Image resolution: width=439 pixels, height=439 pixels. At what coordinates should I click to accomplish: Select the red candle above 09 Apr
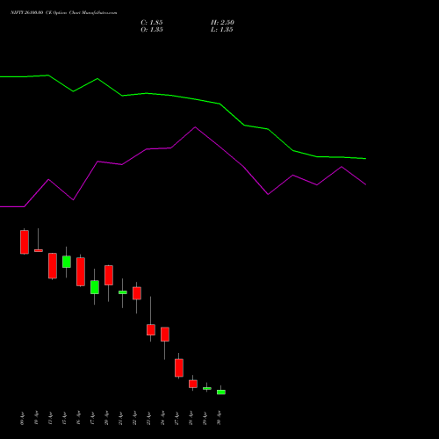(25, 242)
